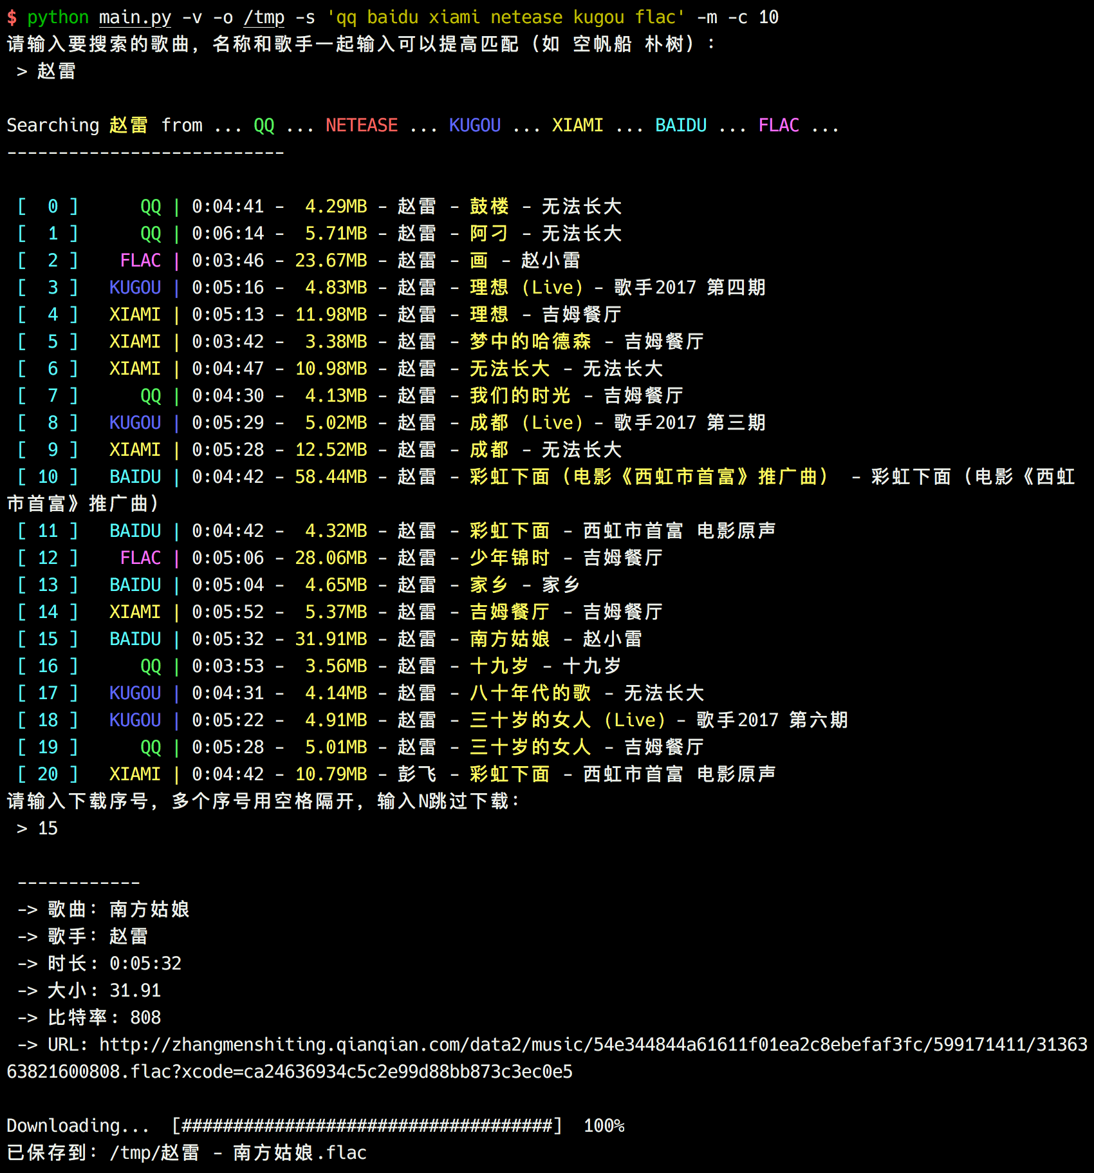Click the '比特率: 808' detail line
This screenshot has width=1094, height=1173.
(x=104, y=1017)
